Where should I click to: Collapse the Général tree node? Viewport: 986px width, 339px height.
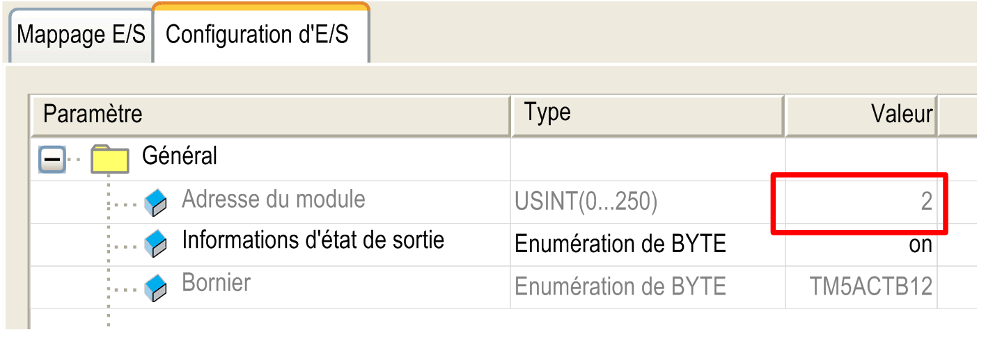[52, 159]
